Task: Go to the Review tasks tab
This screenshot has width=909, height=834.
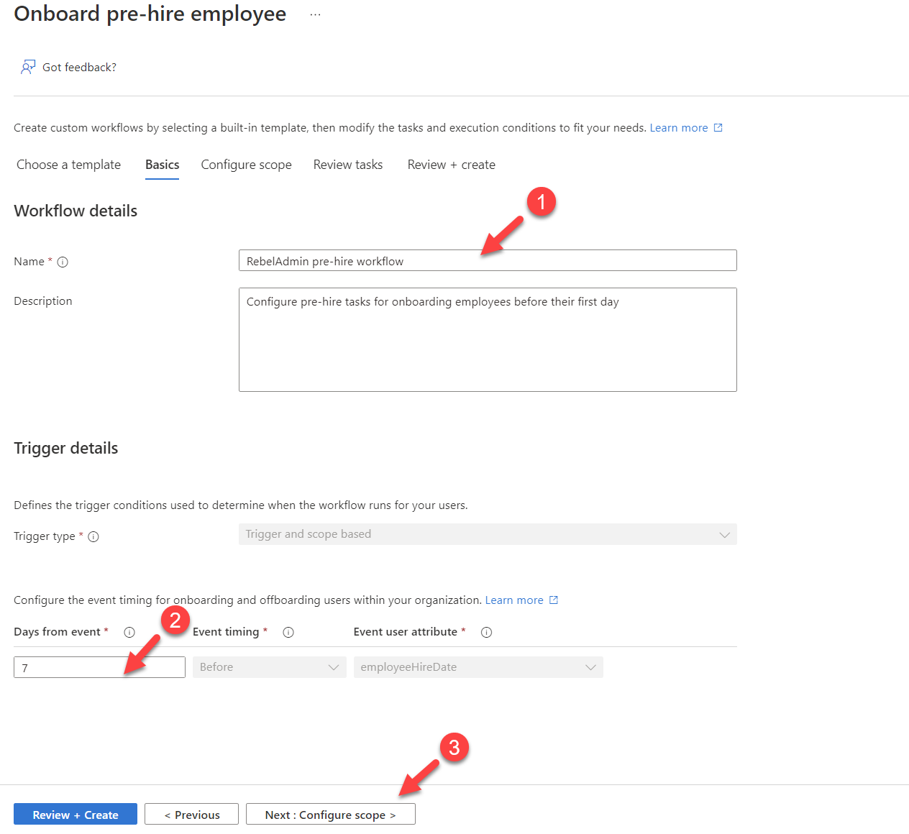Action: (x=348, y=165)
